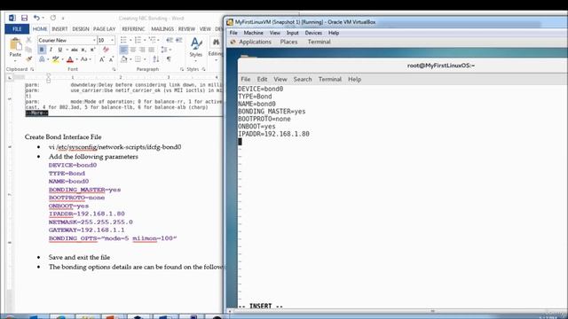The image size is (568, 319).
Task: Click the Shading paint bucket button
Action: [124, 59]
